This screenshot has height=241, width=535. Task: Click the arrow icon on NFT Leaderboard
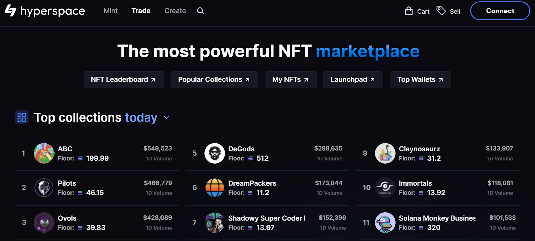click(x=153, y=80)
